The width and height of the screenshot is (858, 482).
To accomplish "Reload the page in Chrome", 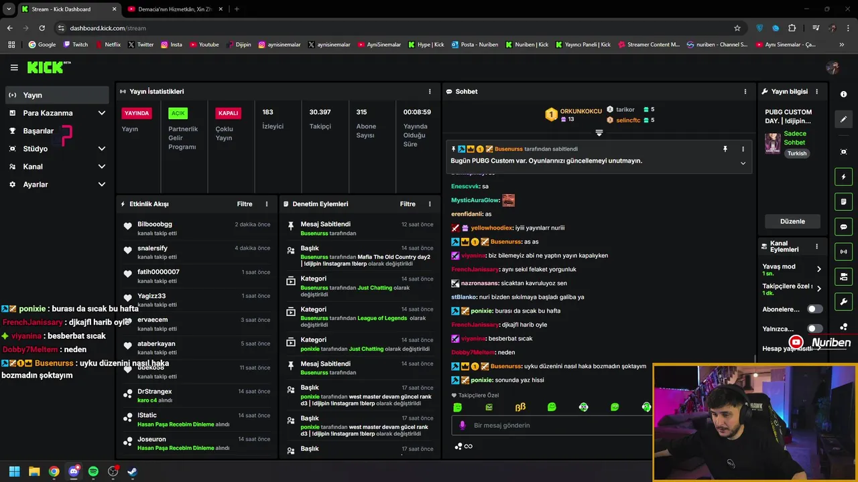I will pos(42,28).
